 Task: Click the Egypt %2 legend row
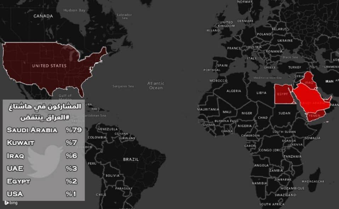tap(44, 181)
